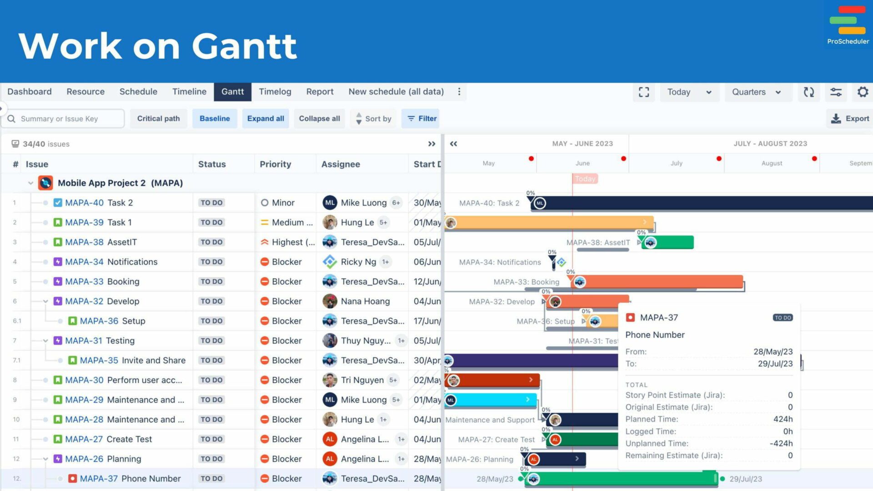The image size is (873, 491).
Task: Open the Dashboard tab
Action: point(29,91)
